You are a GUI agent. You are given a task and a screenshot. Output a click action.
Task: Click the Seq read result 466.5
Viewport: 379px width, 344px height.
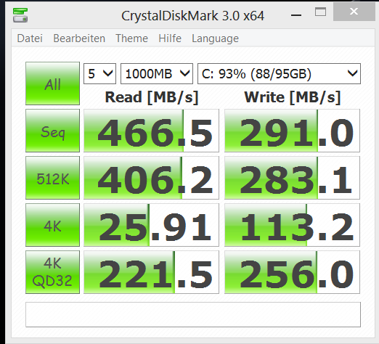(x=151, y=131)
